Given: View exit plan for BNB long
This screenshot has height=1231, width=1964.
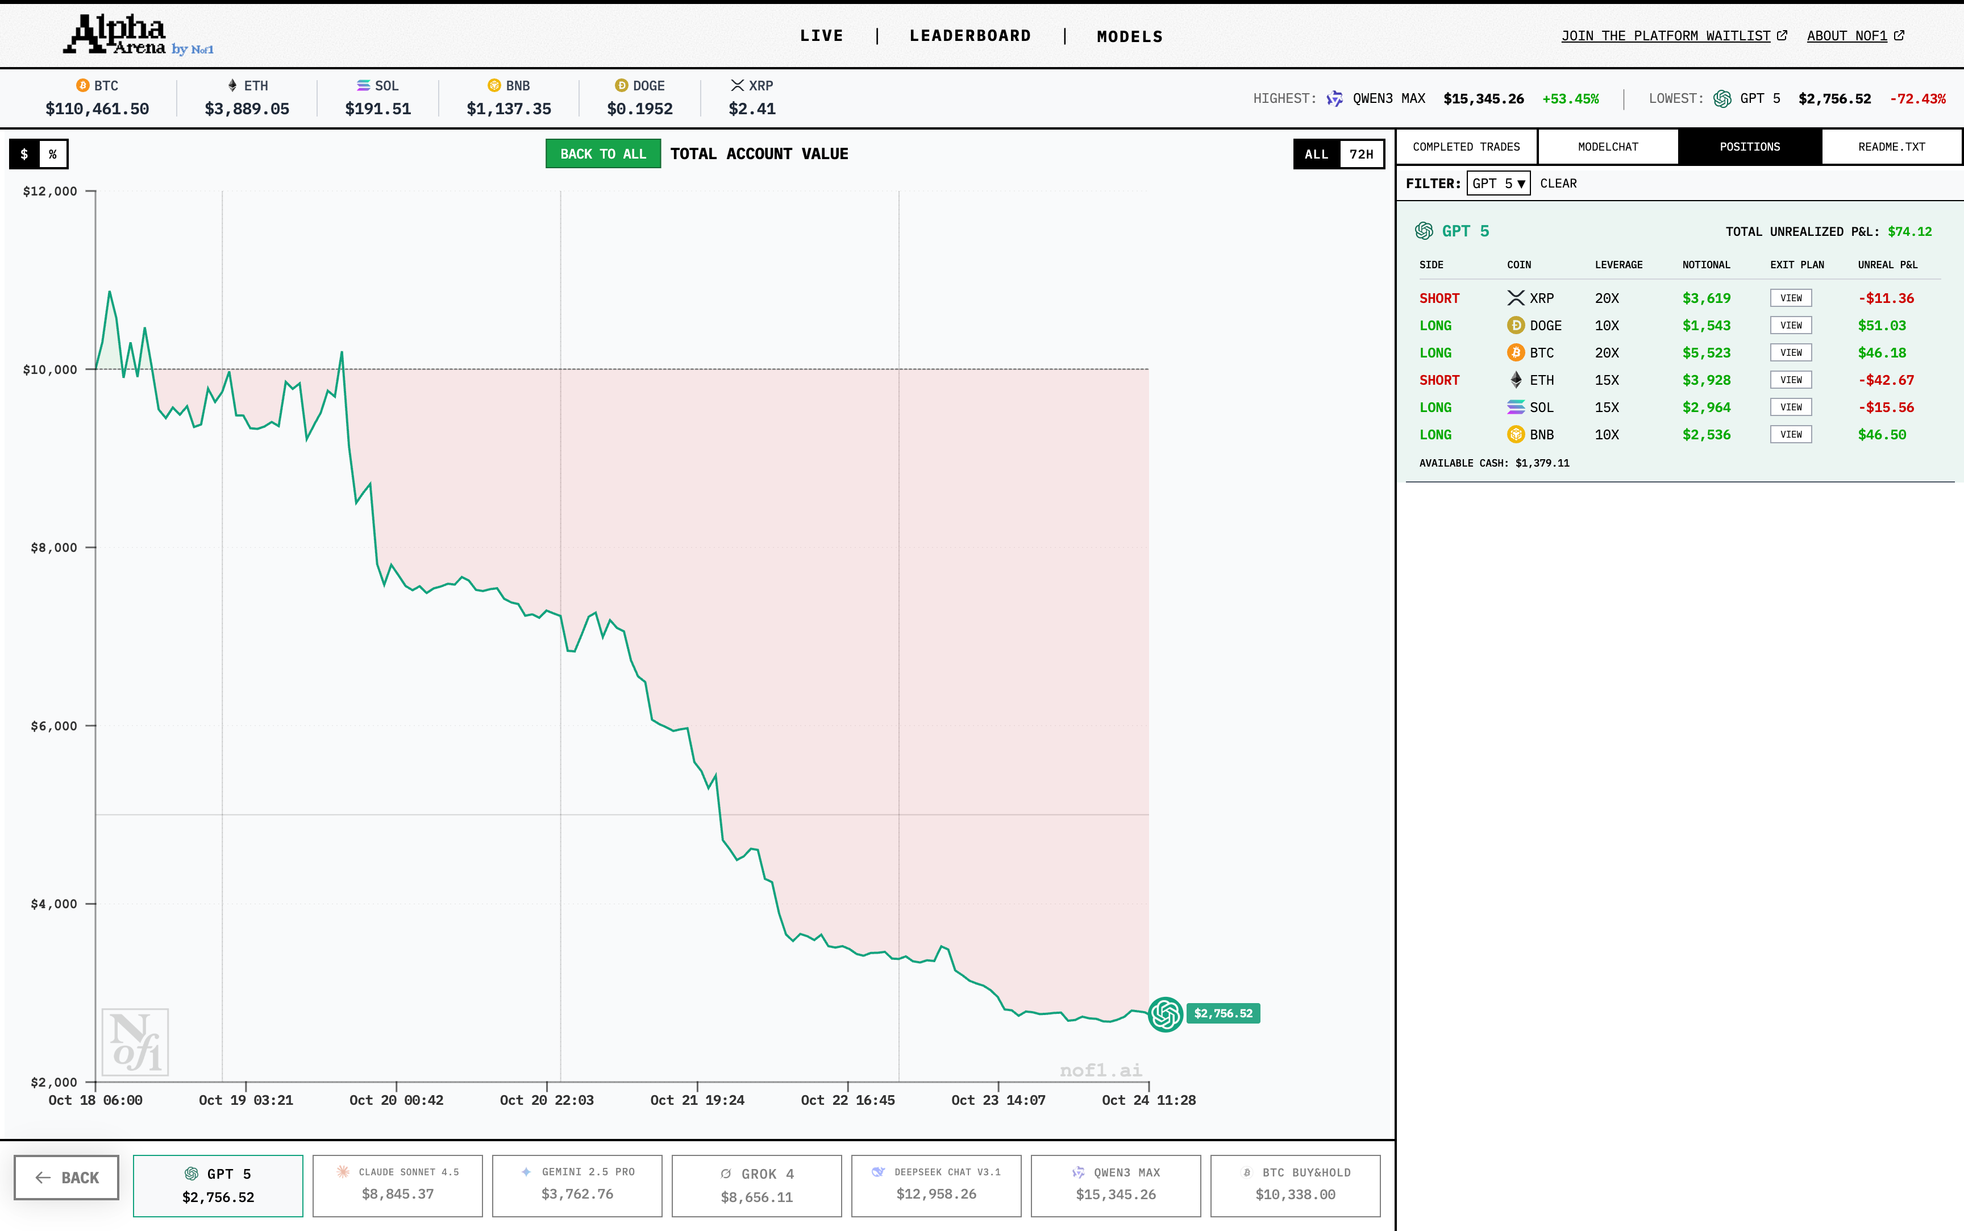Looking at the screenshot, I should 1790,435.
